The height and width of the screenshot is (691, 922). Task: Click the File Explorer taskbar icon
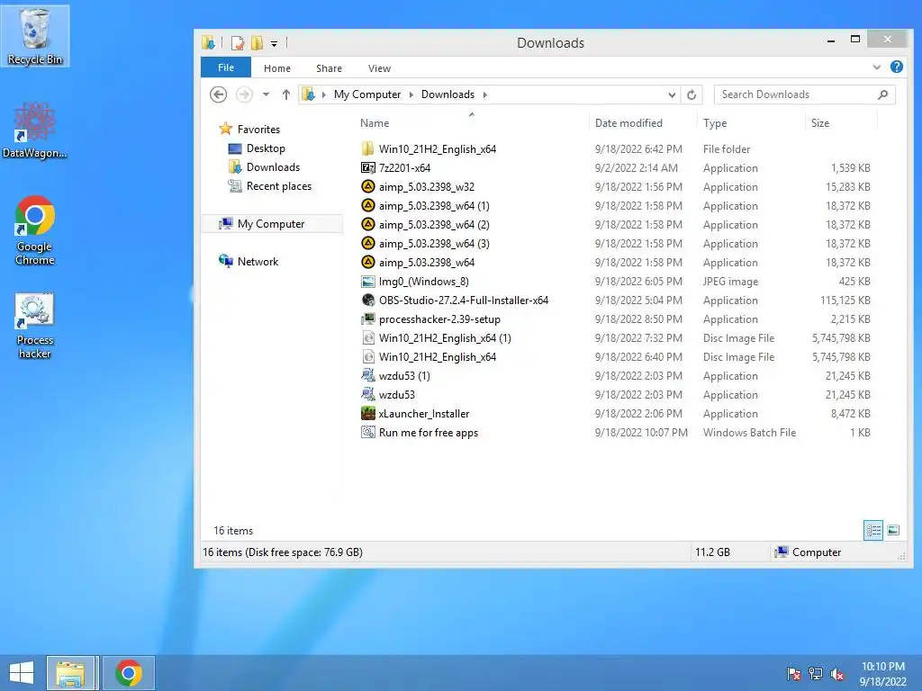click(x=70, y=673)
